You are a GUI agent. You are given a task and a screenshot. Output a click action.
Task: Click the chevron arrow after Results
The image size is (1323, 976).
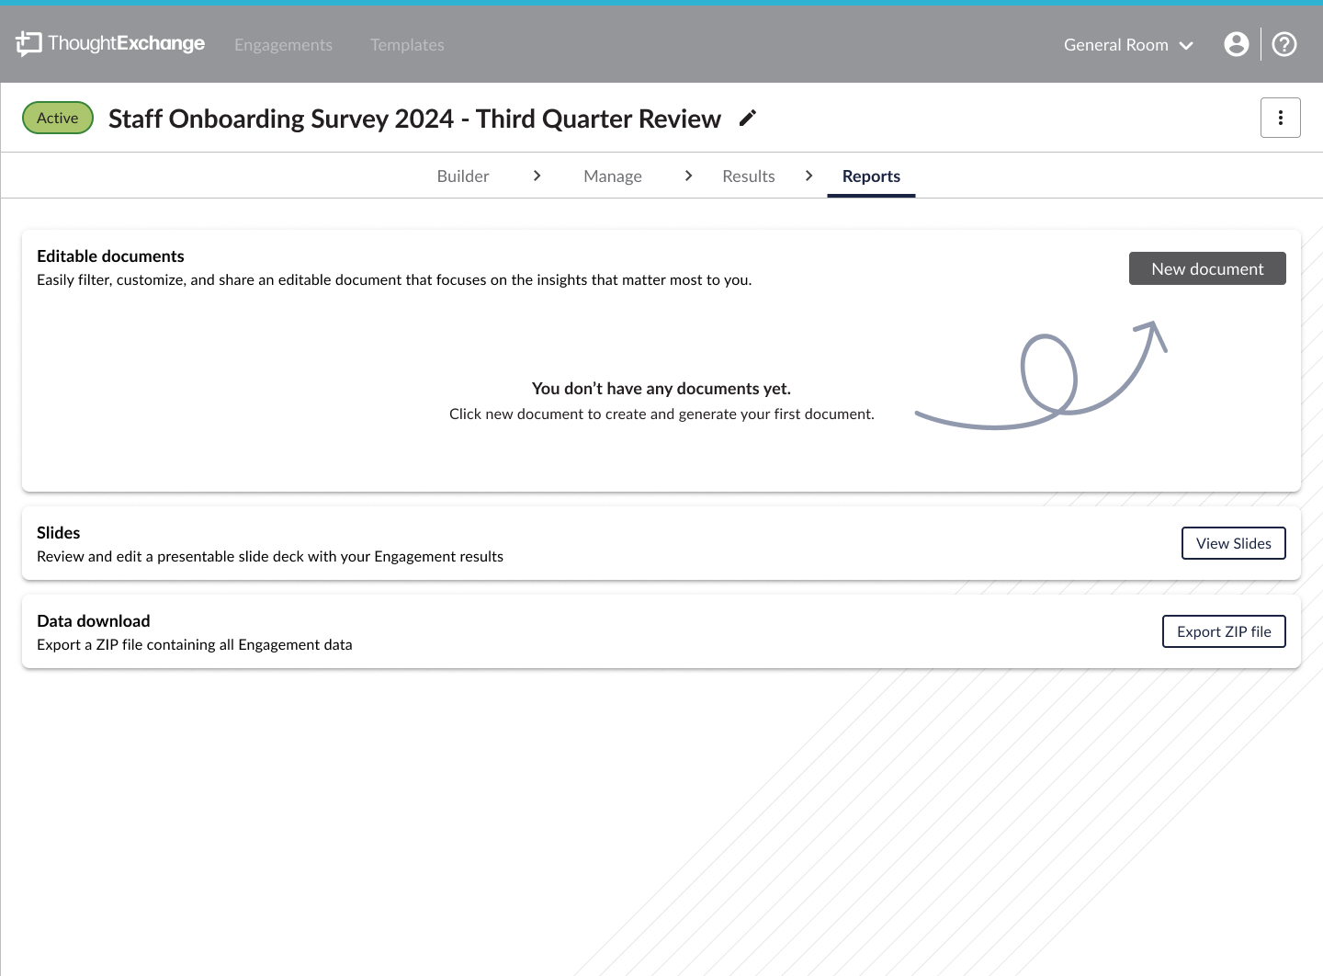click(808, 176)
